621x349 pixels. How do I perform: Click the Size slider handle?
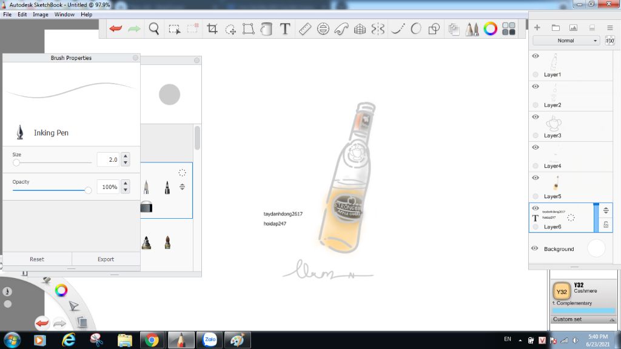[x=16, y=162]
